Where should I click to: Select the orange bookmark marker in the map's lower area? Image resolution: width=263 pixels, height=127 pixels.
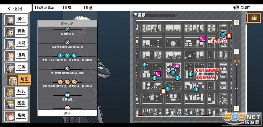164,91
